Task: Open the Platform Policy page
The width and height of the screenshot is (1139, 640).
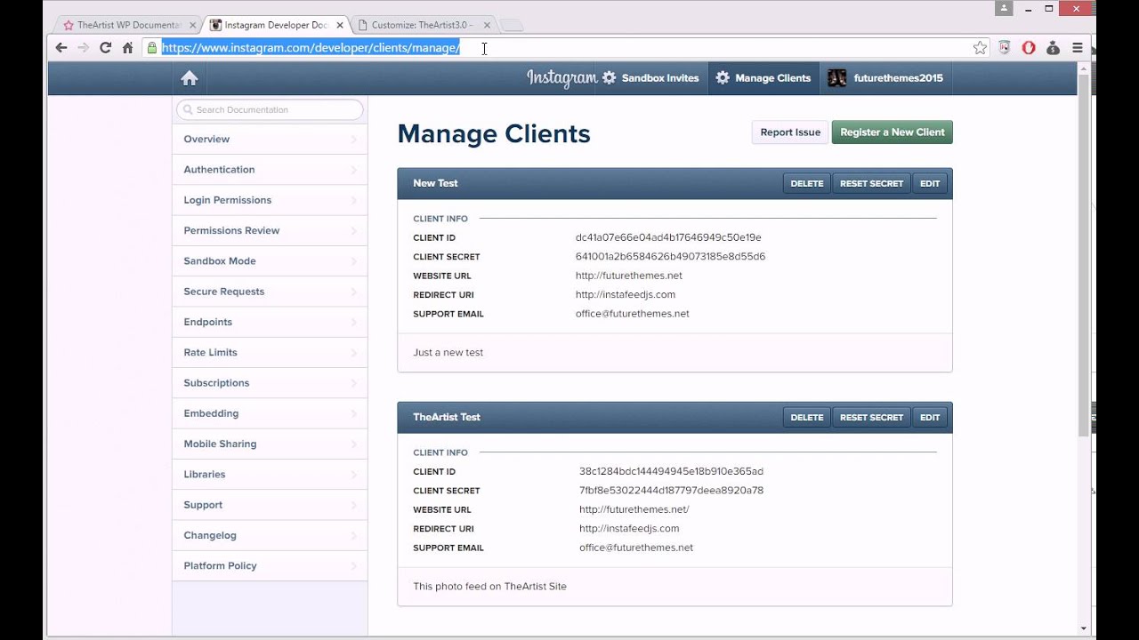Action: [x=270, y=565]
